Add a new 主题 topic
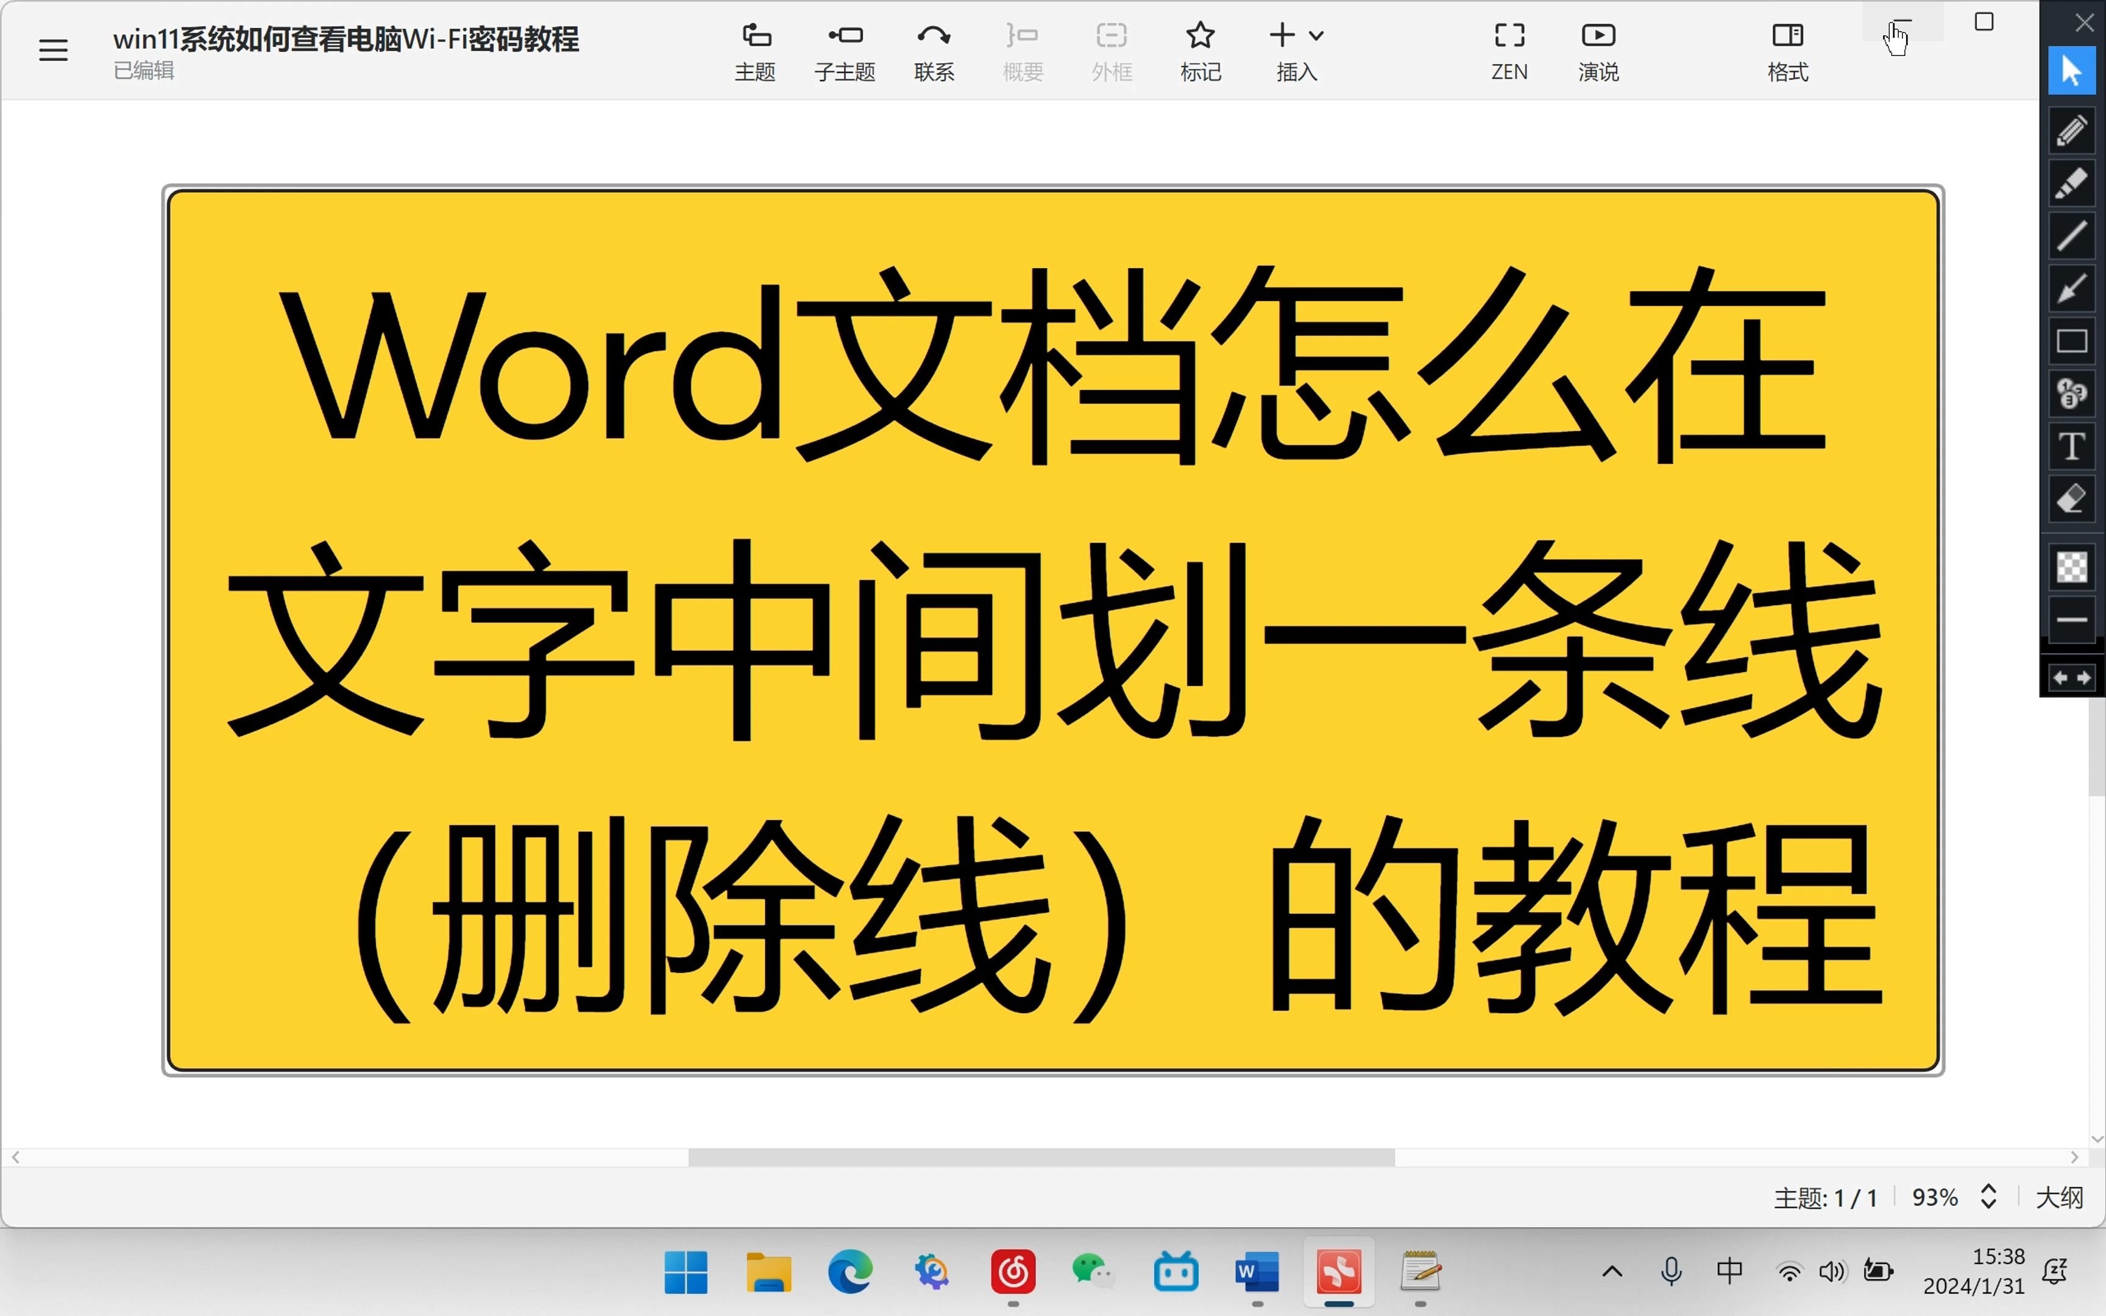This screenshot has height=1316, width=2106. coord(754,49)
